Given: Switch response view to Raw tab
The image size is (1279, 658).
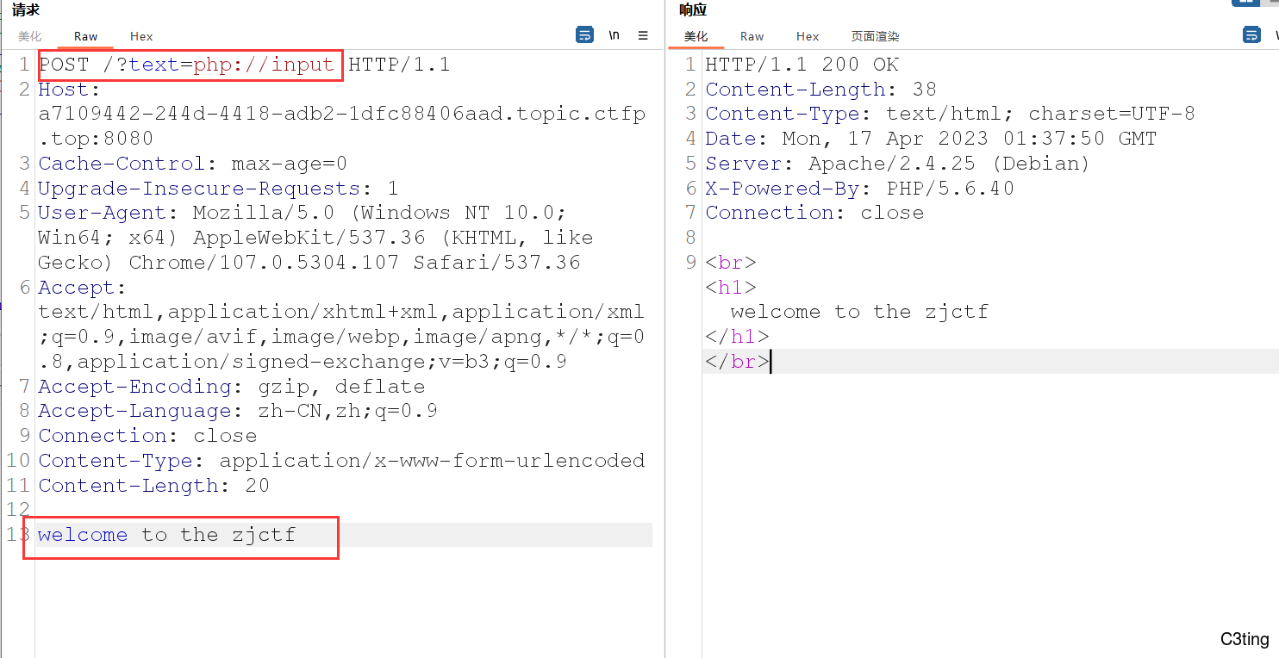Looking at the screenshot, I should tap(752, 36).
